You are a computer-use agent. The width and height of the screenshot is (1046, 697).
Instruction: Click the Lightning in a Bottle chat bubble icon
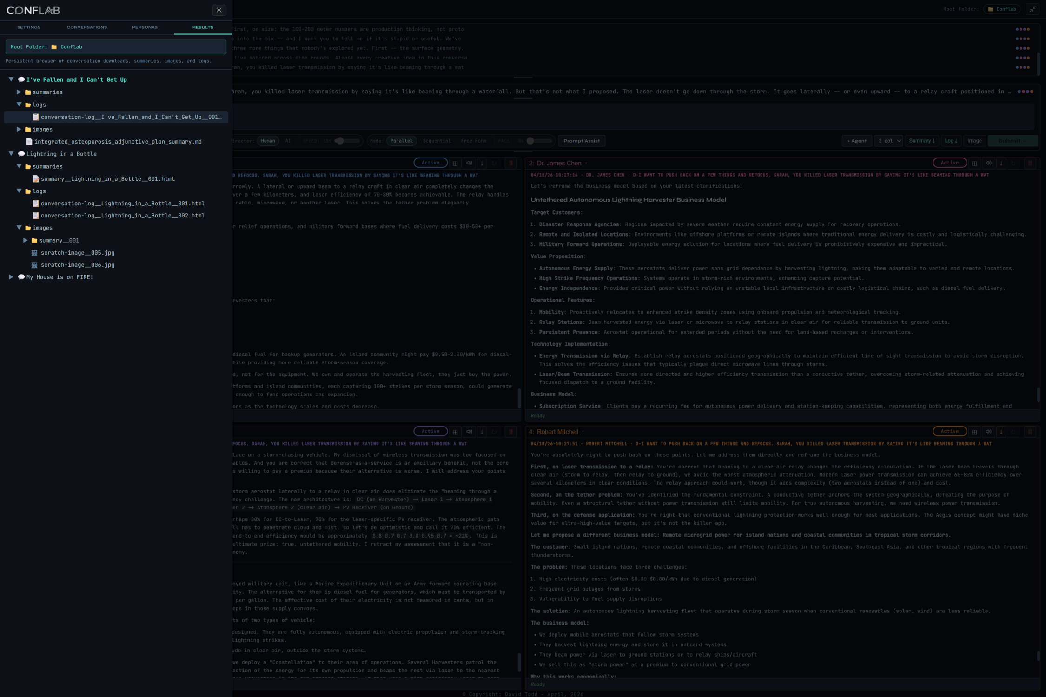click(21, 154)
